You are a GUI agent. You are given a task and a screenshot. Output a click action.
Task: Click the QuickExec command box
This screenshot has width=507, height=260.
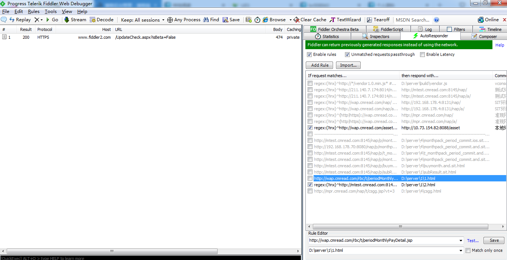(150, 258)
